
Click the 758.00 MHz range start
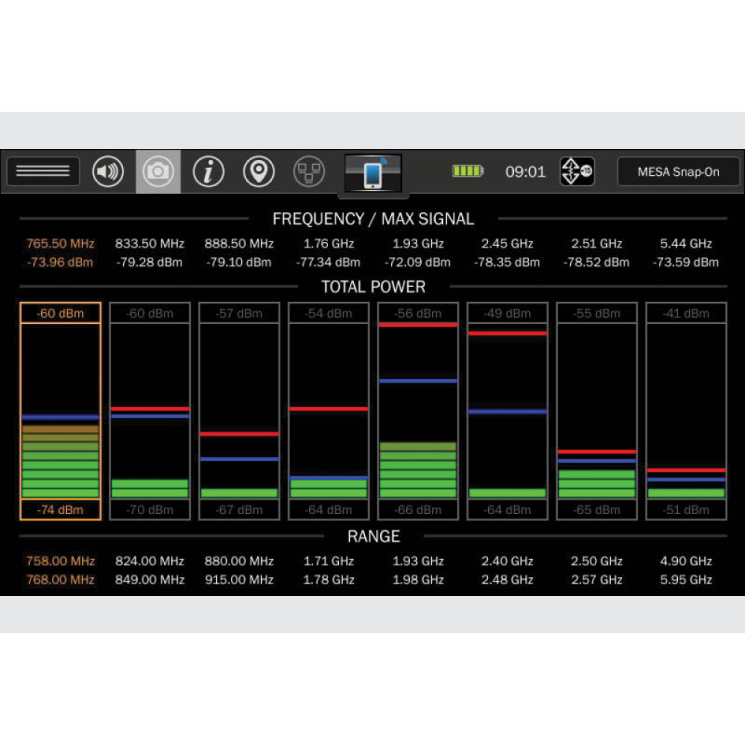click(61, 562)
